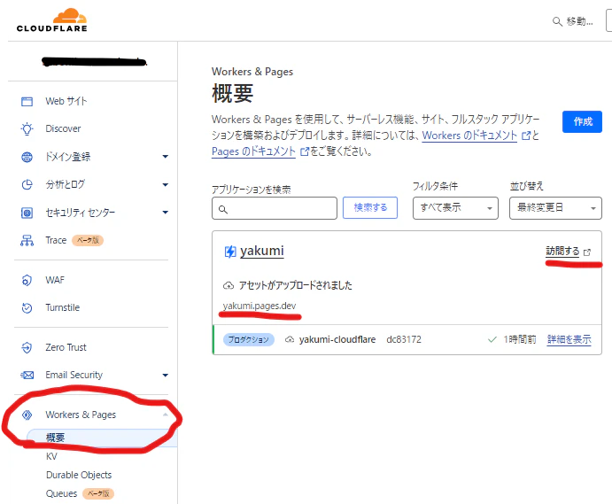
Task: Expand the 分析とログ menu arrow
Action: (x=165, y=184)
